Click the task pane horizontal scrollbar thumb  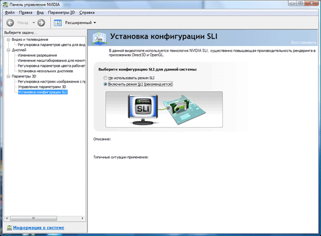(34, 218)
